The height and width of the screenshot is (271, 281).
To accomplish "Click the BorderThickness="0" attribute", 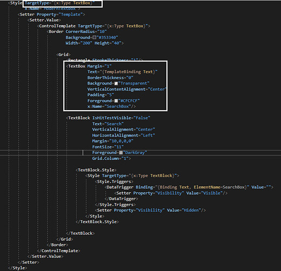I will click(x=110, y=78).
